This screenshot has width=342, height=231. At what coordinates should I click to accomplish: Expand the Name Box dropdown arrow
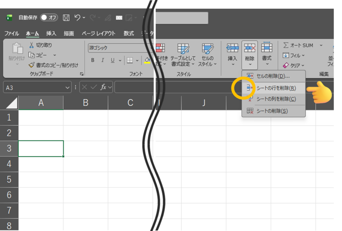coord(68,87)
